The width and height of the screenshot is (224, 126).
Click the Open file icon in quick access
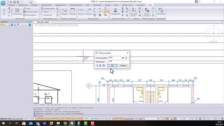tap(11, 2)
